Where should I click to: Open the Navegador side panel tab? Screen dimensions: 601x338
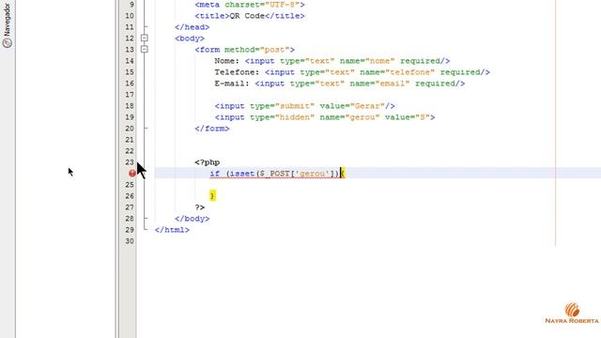tap(8, 24)
